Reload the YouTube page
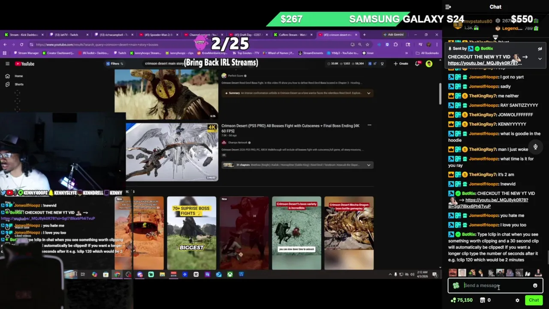The image size is (549, 309). tap(21, 45)
